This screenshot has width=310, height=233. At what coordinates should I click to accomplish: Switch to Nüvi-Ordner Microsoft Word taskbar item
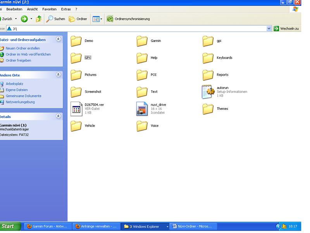click(x=193, y=226)
